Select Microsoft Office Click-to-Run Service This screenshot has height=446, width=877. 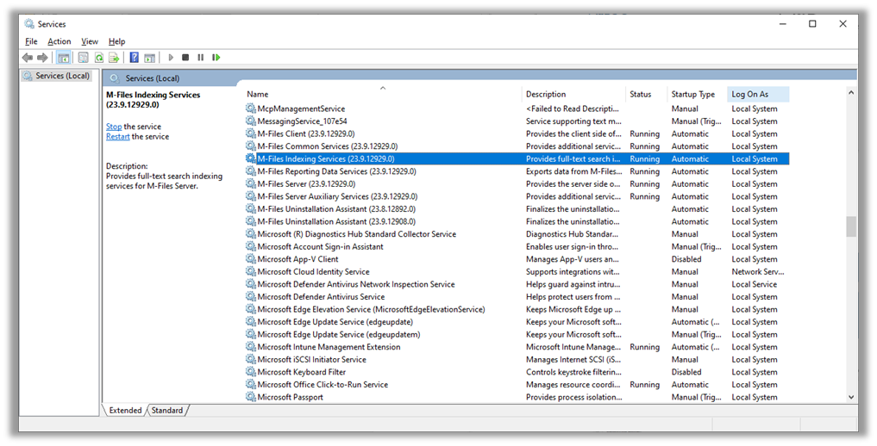click(517, 385)
